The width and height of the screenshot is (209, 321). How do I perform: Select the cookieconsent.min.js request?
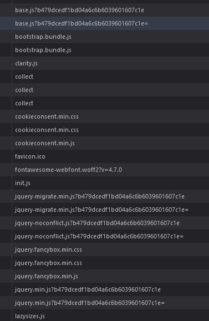(x=104, y=143)
